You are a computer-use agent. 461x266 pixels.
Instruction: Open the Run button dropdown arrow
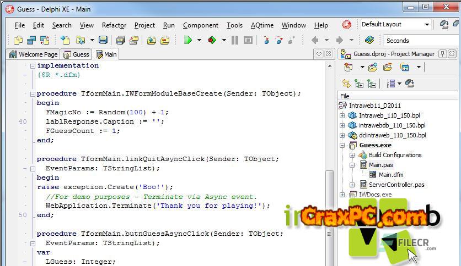(199, 40)
